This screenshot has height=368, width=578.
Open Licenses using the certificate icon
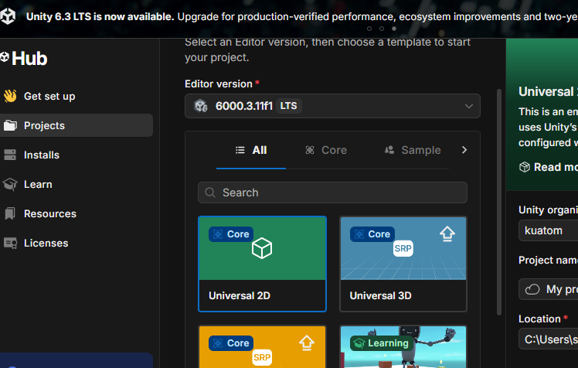(x=10, y=243)
